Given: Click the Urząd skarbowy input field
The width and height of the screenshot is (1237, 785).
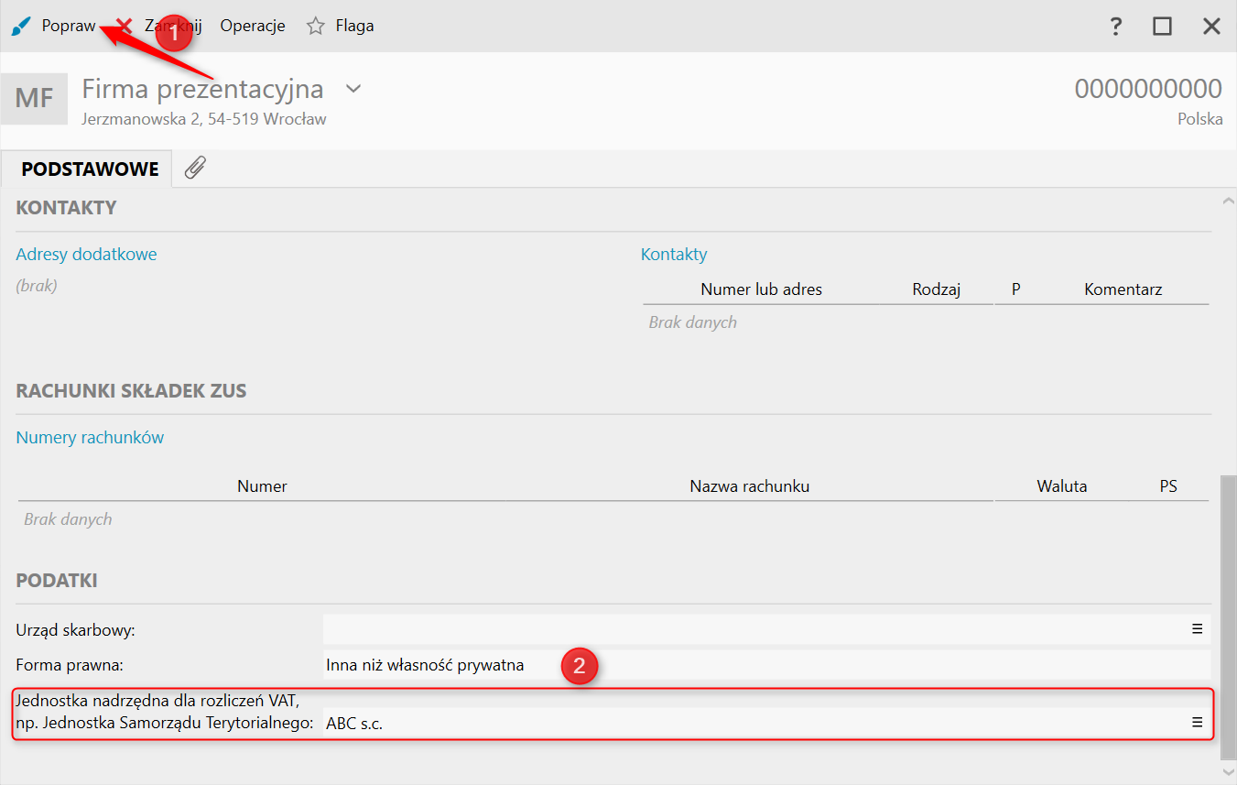Looking at the screenshot, I should click(751, 629).
